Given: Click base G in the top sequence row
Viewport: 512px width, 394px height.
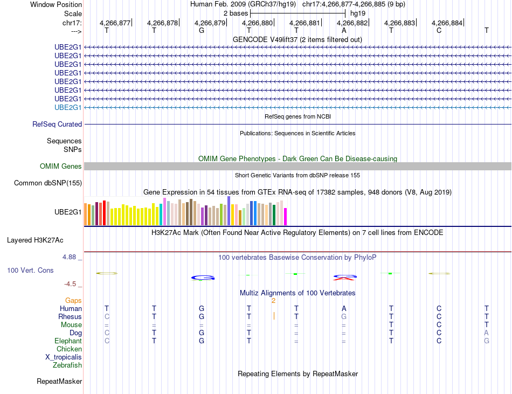Looking at the screenshot, I should pyautogui.click(x=202, y=31).
